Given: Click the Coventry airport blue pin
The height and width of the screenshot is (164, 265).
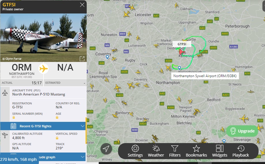Looking at the screenshot, I should [107, 57].
